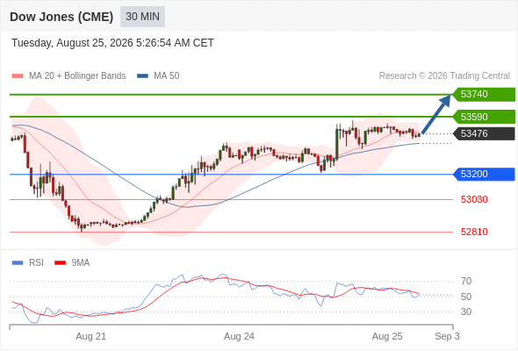This screenshot has width=518, height=351.
Task: Click the Aug 24 date axis label
Action: [239, 336]
